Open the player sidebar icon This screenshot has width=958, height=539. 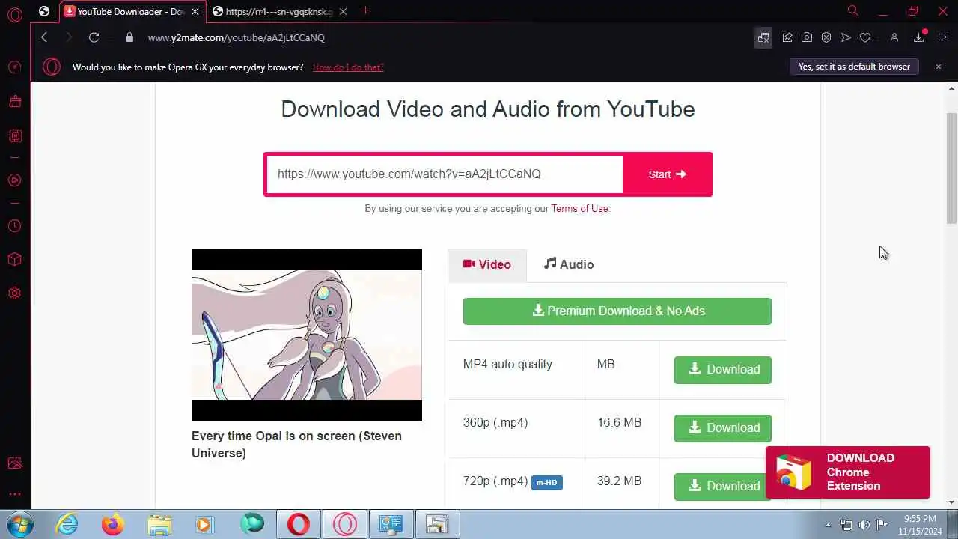[x=14, y=180]
